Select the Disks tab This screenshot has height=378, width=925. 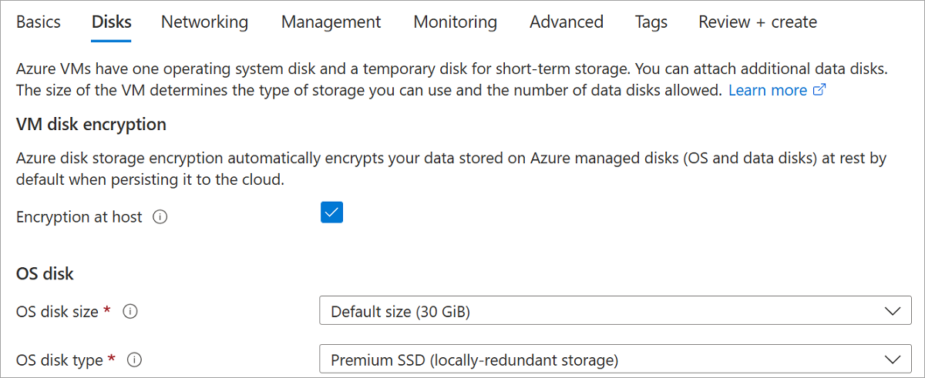click(111, 22)
